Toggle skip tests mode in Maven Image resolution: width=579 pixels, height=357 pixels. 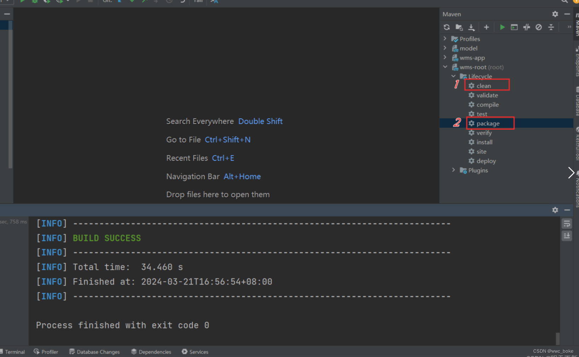(x=539, y=27)
